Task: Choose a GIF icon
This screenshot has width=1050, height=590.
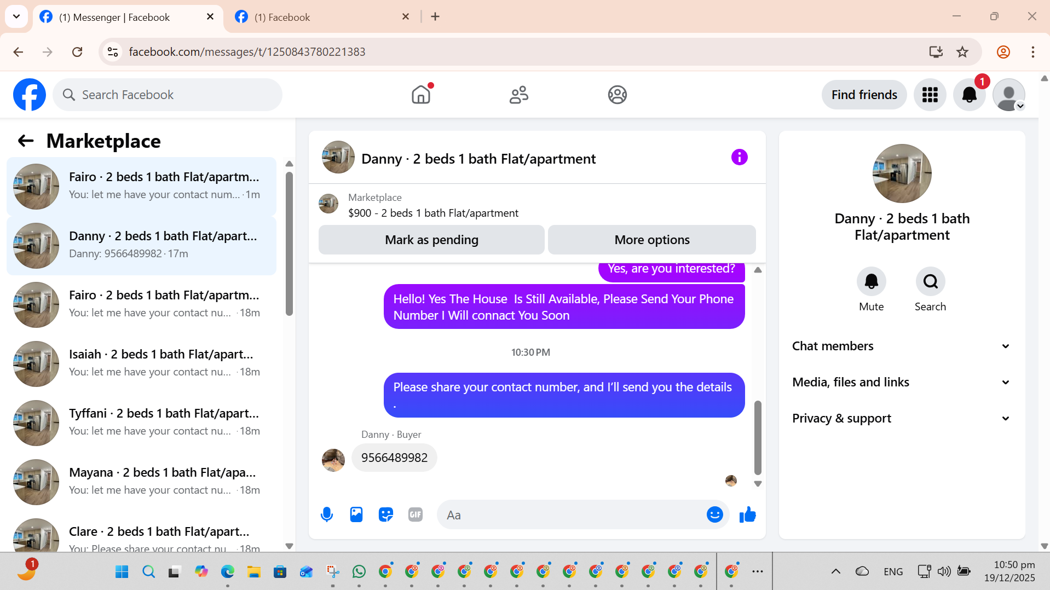Action: (416, 514)
